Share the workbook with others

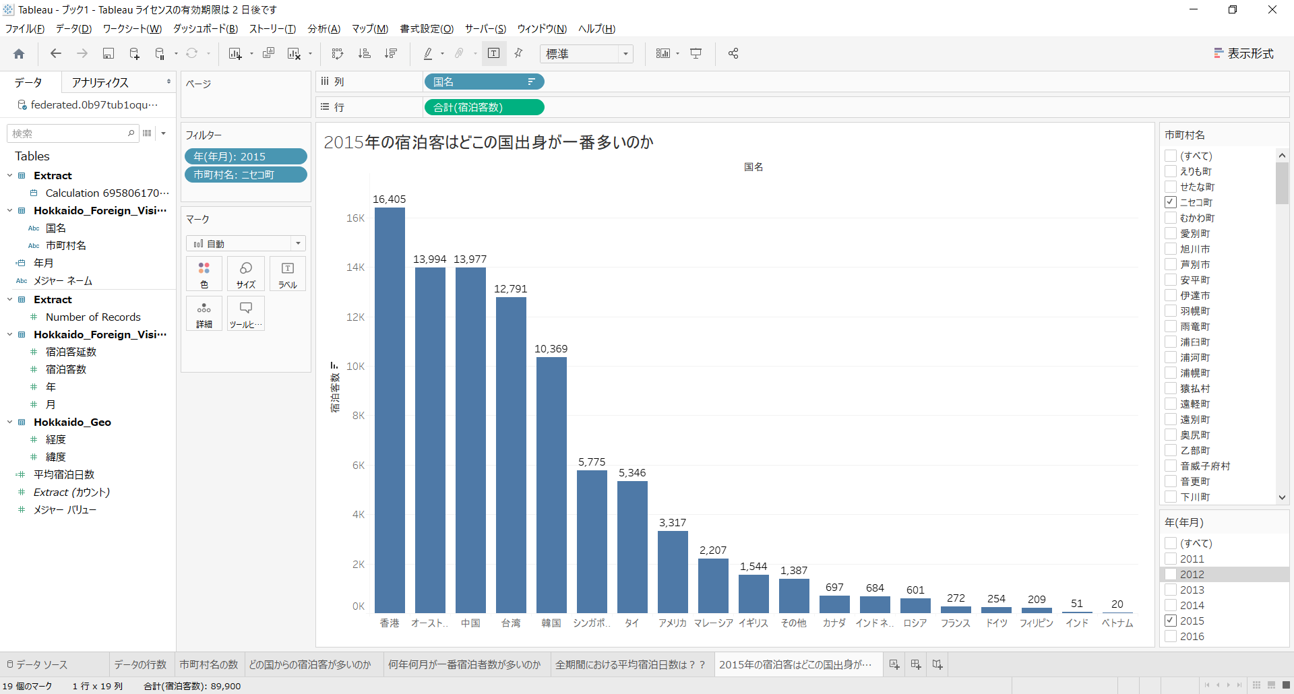coord(733,54)
